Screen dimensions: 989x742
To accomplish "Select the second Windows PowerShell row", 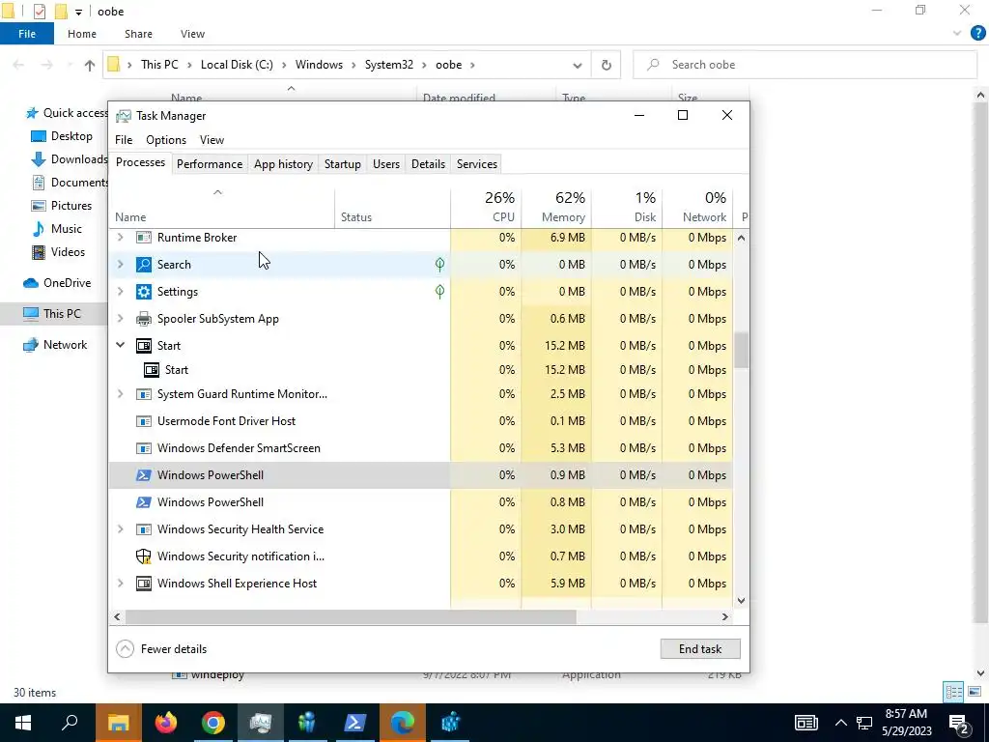I will (x=421, y=502).
